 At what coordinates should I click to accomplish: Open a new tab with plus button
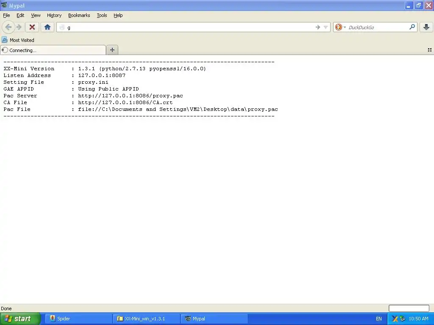coord(112,50)
